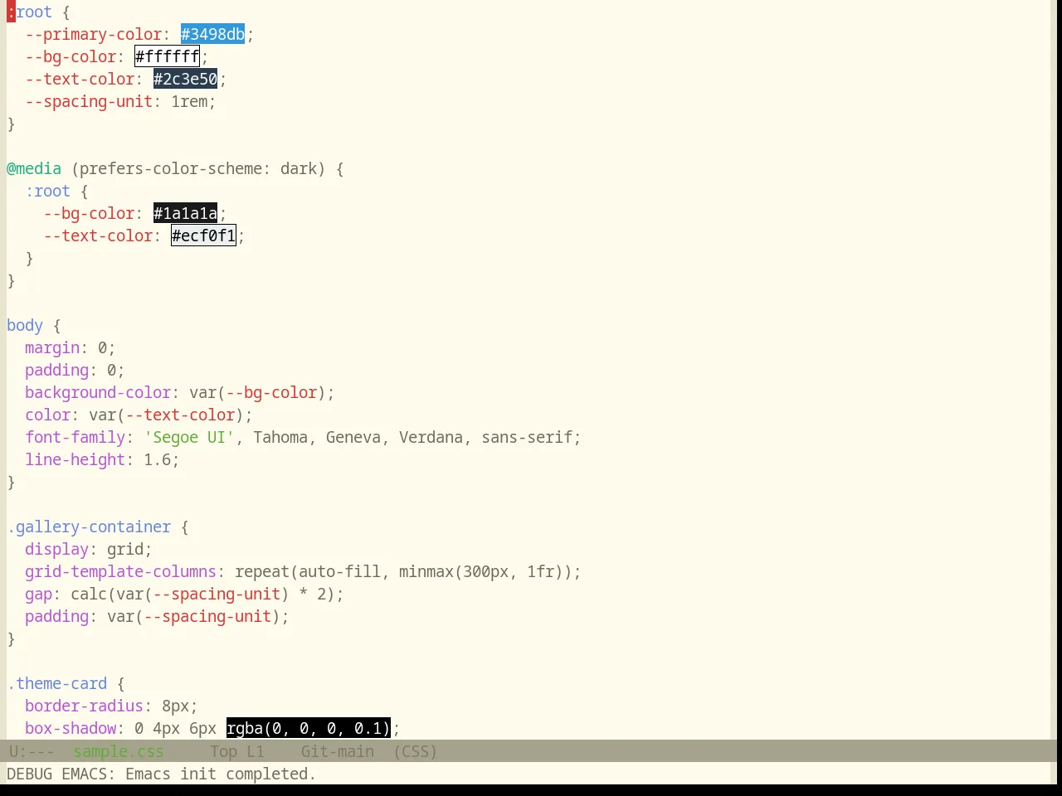Click the #1a1a1a dark bg-color value
The image size is (1062, 796).
coord(185,213)
